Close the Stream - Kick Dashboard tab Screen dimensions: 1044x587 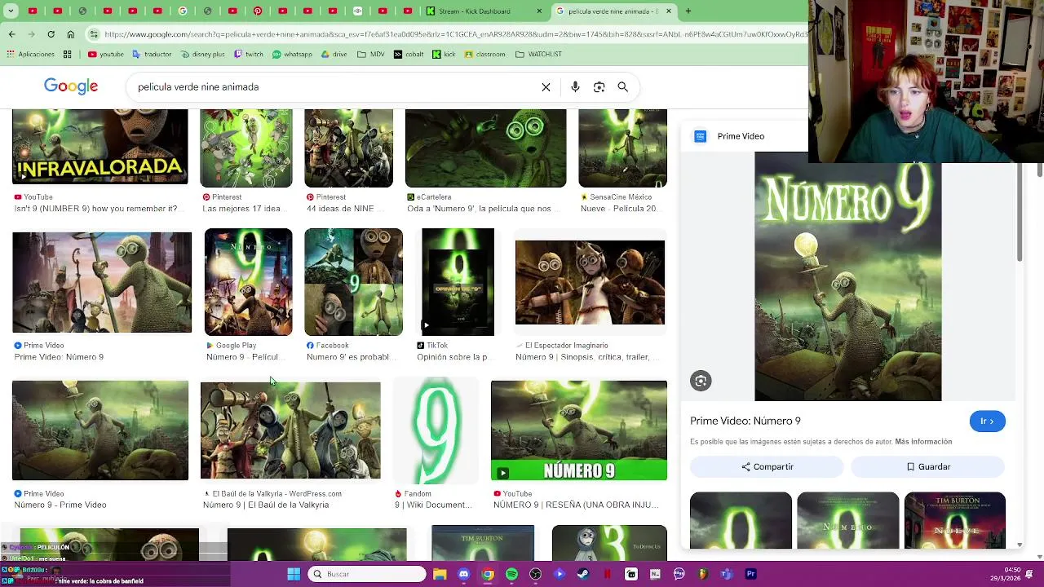pyautogui.click(x=539, y=11)
